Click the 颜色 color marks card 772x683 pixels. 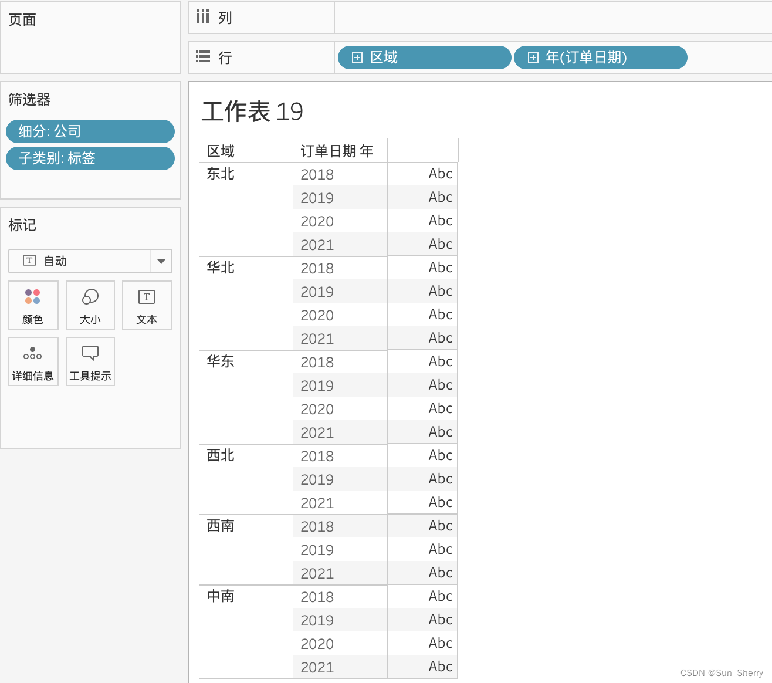pos(33,305)
